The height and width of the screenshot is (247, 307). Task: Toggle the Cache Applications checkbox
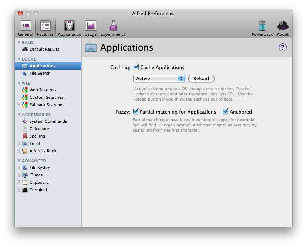[x=136, y=67]
